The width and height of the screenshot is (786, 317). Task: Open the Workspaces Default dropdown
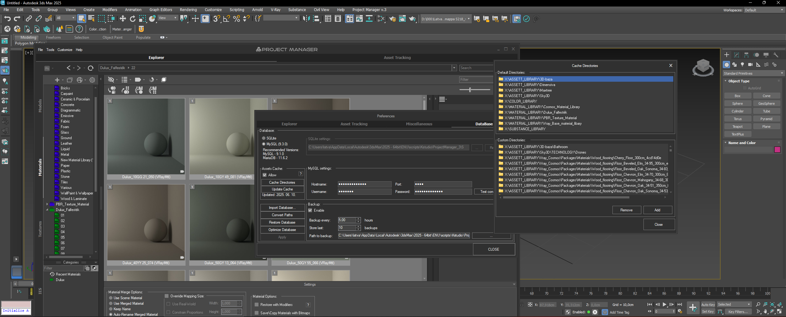(764, 10)
